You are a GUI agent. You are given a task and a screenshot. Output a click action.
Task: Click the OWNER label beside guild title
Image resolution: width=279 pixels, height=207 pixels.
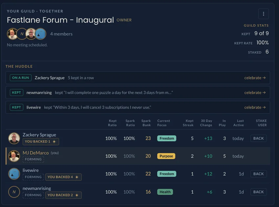[x=124, y=20]
